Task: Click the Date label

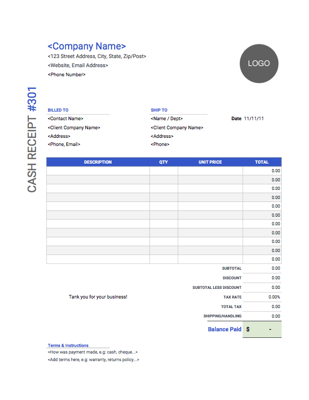Action: pyautogui.click(x=236, y=119)
